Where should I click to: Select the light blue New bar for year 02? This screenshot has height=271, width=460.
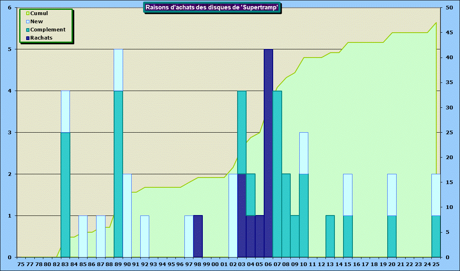coord(233,215)
